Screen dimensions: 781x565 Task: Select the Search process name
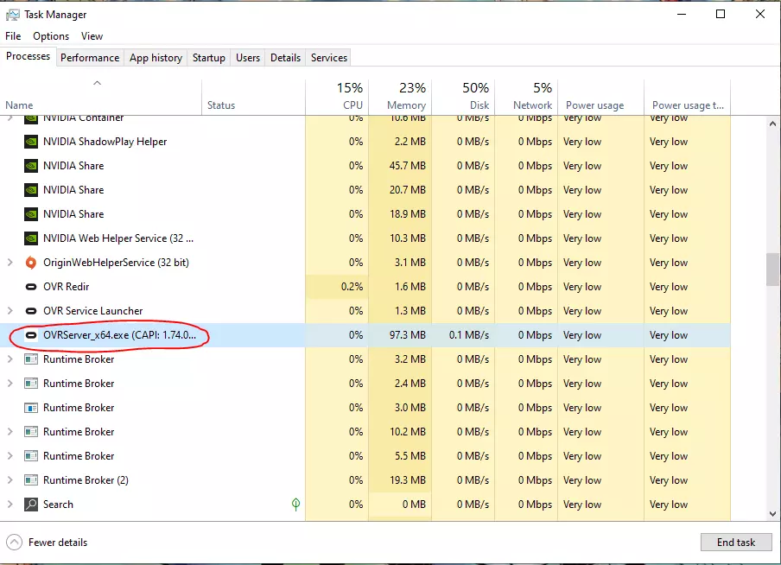(x=58, y=505)
